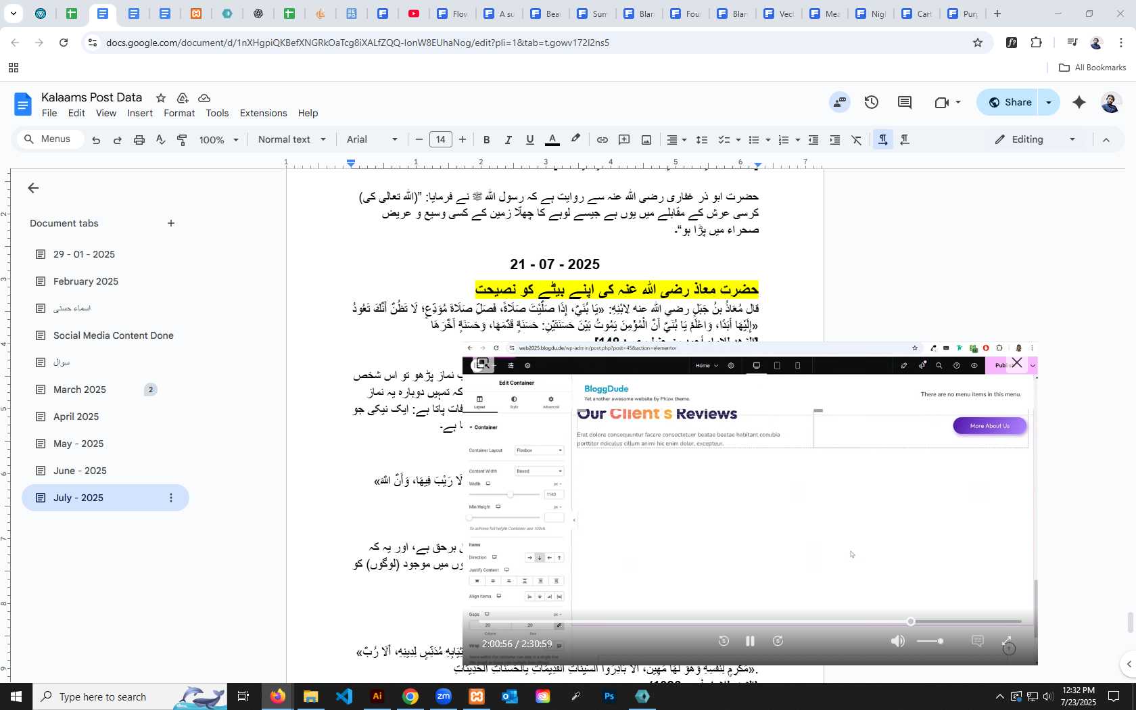Add a new document tab
The image size is (1136, 710).
pyautogui.click(x=171, y=223)
